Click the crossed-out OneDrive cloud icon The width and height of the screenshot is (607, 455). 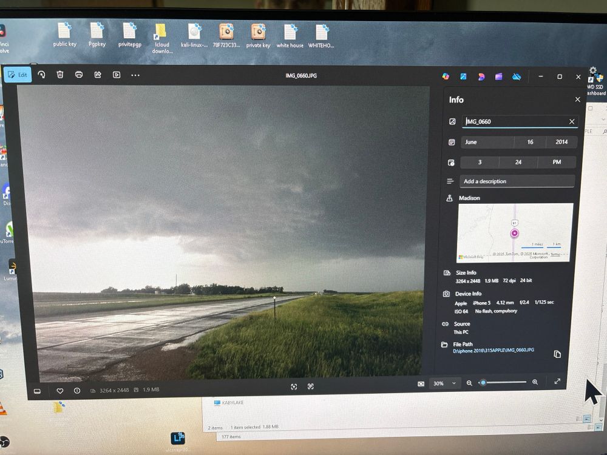tap(517, 77)
